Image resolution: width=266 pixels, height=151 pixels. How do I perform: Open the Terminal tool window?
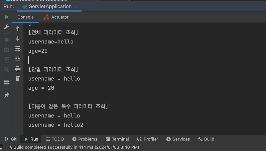[x=117, y=139]
